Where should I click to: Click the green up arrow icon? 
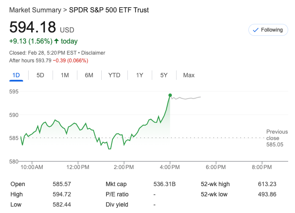point(56,41)
